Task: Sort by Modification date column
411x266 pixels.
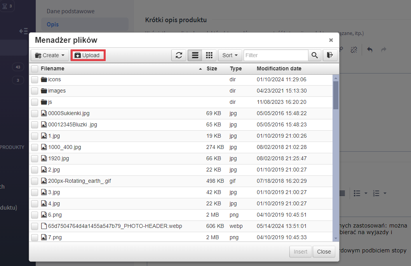Action: [279, 68]
